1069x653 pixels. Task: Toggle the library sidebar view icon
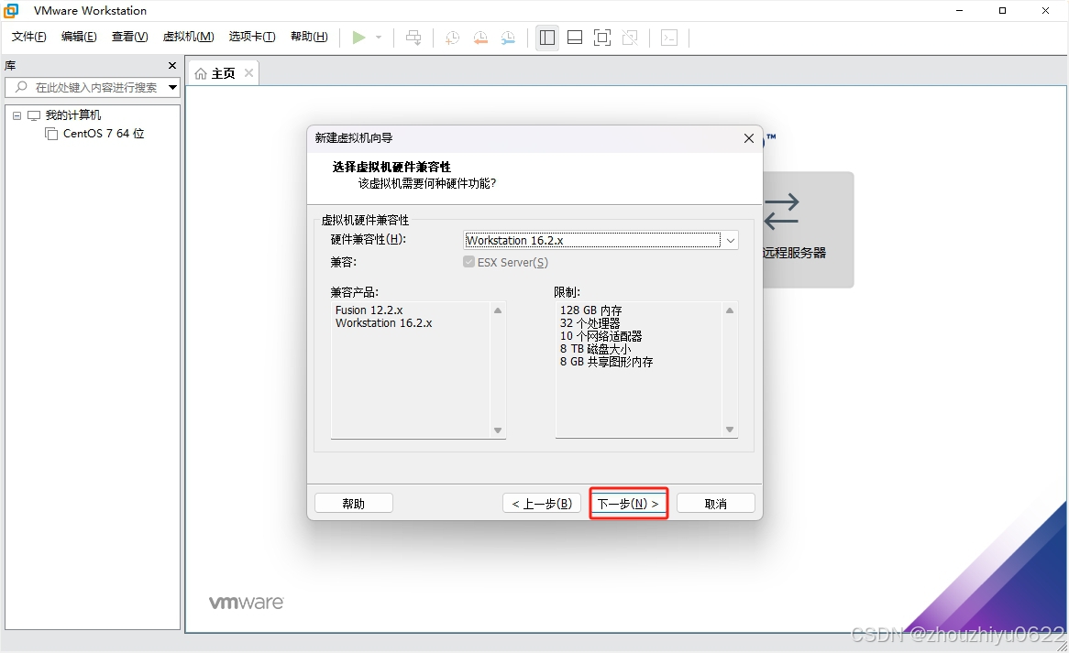[x=546, y=38]
